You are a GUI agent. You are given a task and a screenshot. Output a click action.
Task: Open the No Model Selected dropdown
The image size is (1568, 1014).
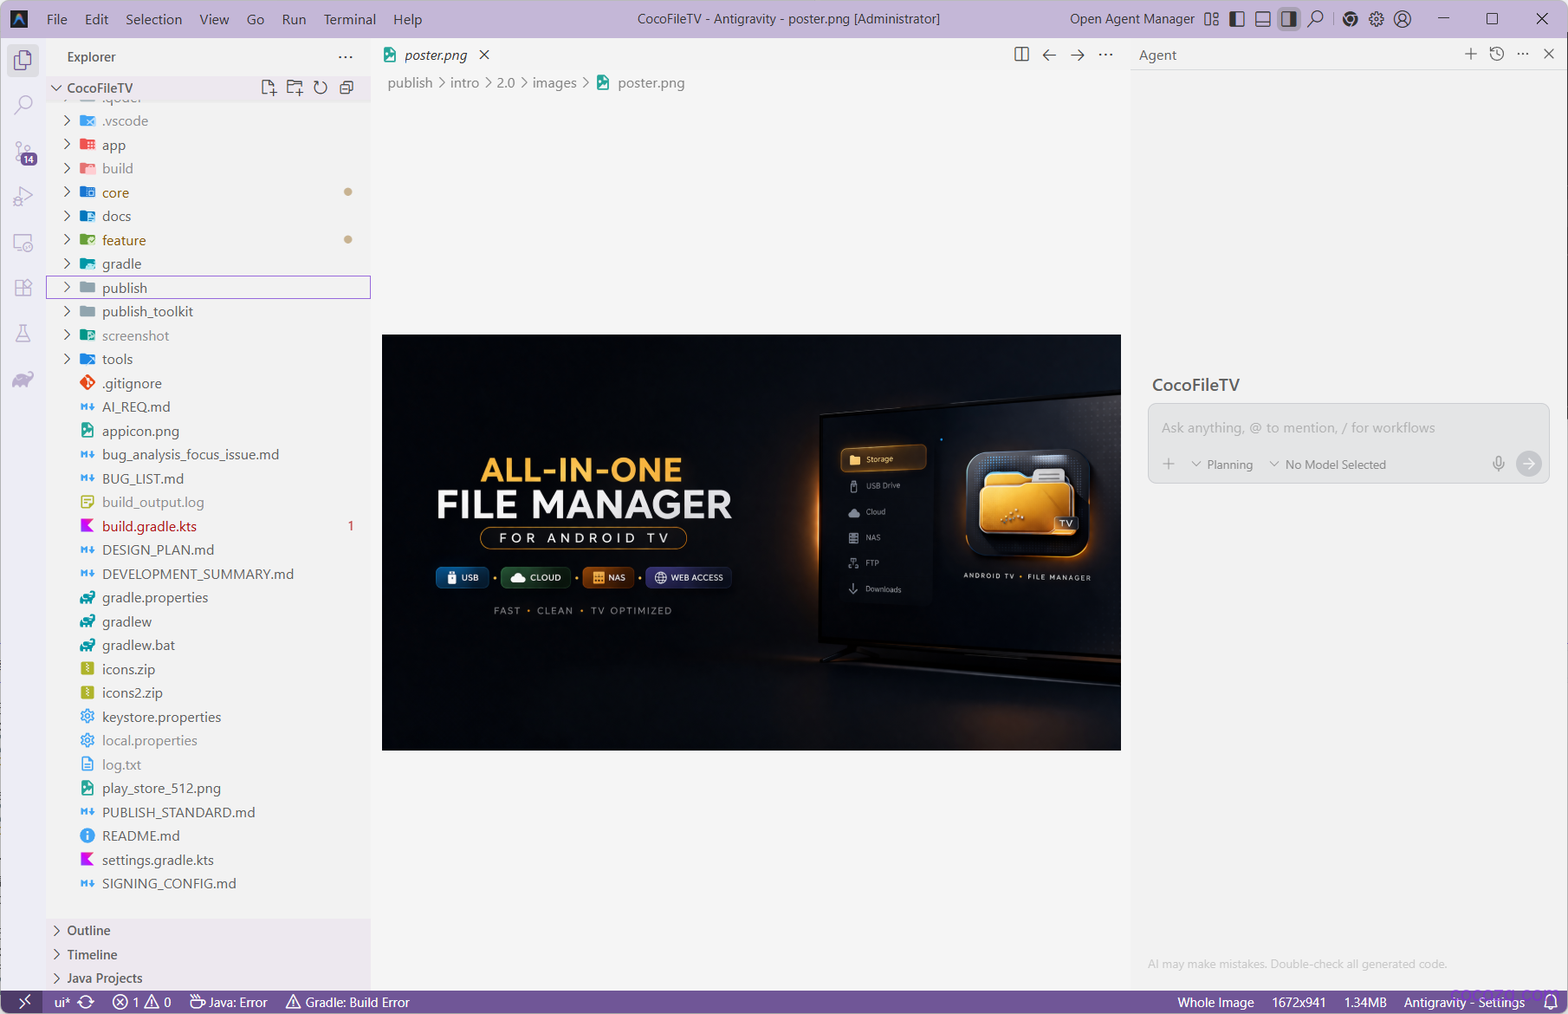tap(1327, 465)
